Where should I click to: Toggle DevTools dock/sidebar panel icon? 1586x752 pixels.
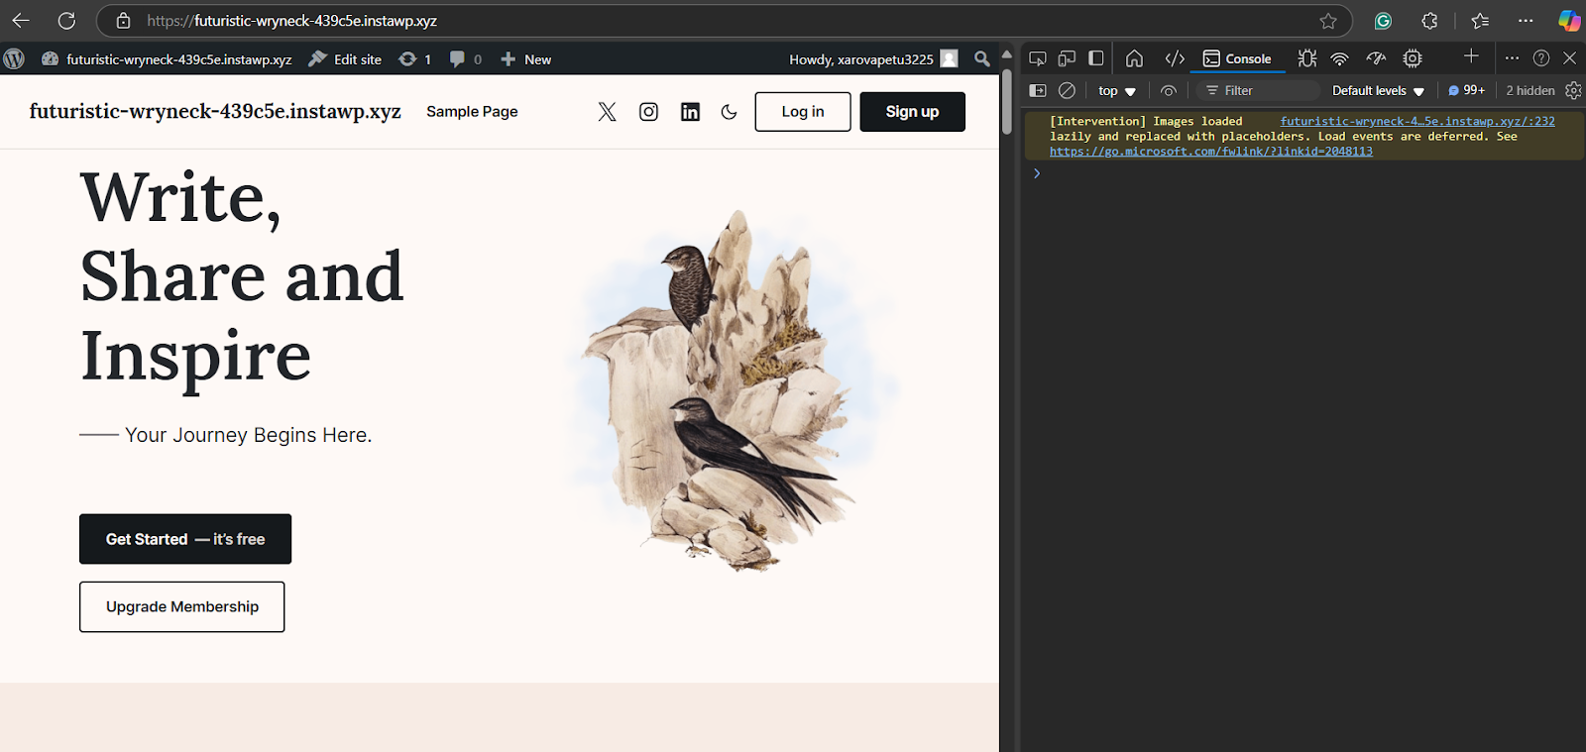click(1095, 58)
